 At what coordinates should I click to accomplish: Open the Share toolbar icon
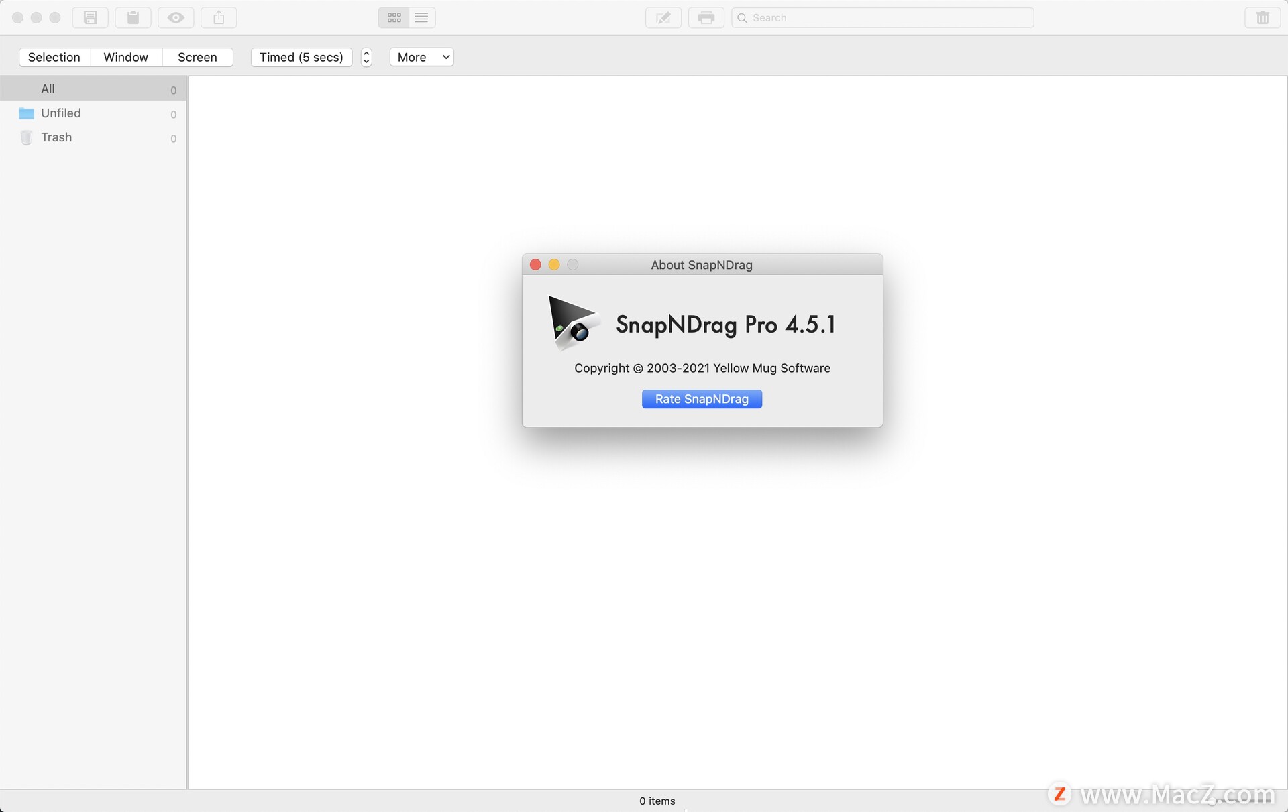(x=219, y=17)
